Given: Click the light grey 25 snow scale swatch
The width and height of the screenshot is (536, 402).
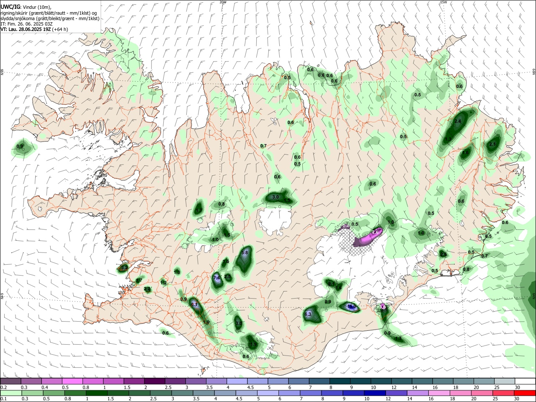Looking at the screenshot, I should [505, 381].
